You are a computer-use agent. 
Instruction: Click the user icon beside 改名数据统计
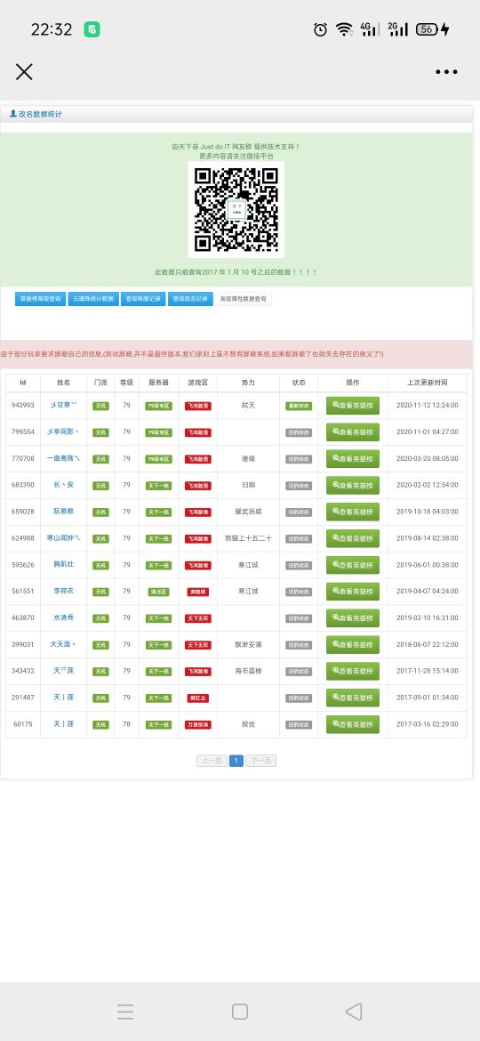tap(13, 114)
